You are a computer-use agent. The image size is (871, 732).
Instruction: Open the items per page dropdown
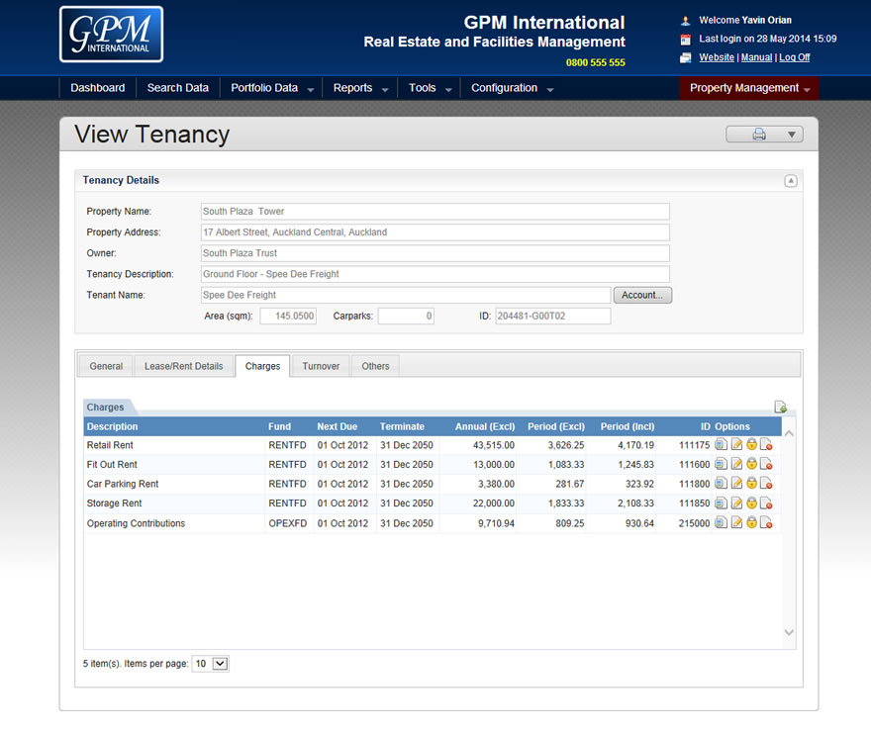pyautogui.click(x=211, y=664)
